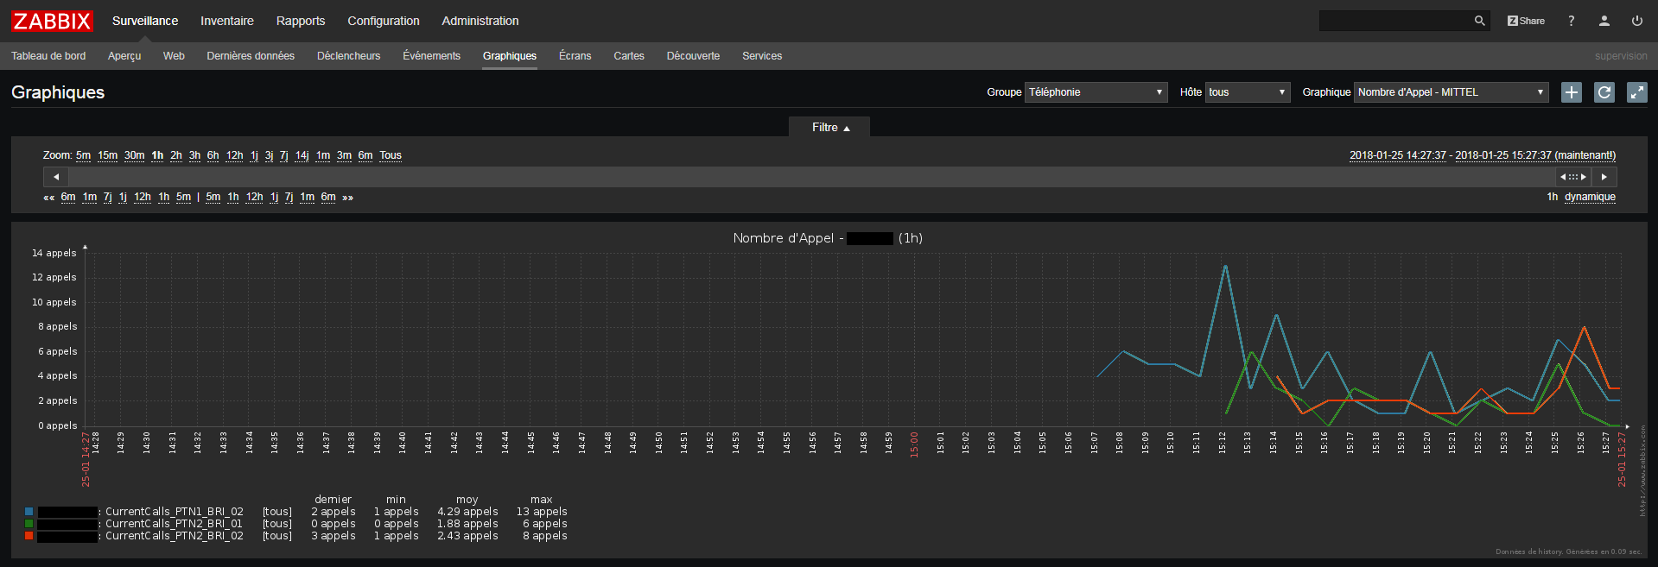Open the Événements tab
Image resolution: width=1658 pixels, height=567 pixels.
coord(431,56)
